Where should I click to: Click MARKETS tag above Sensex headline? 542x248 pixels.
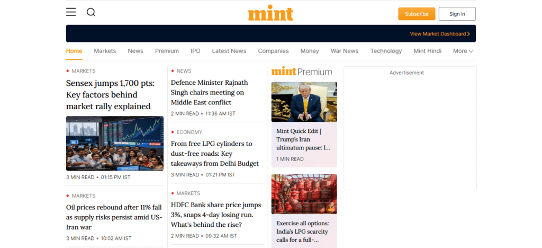coord(83,71)
